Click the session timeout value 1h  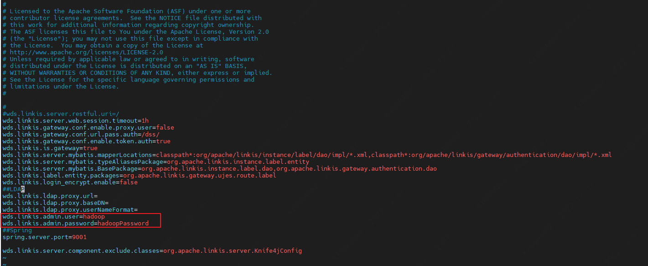145,120
